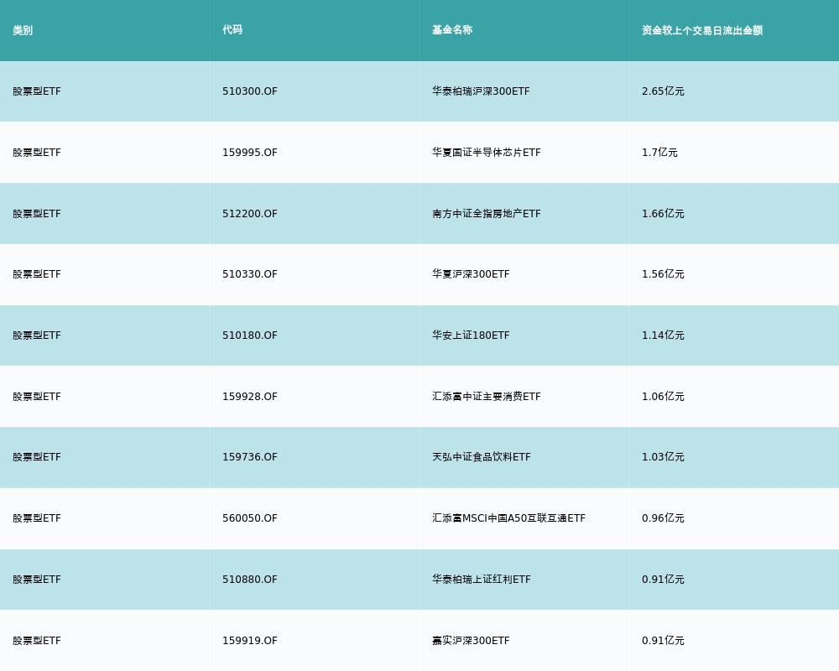Viewport: 839px width, 671px height.
Task: Select code 159919.OF
Action: (250, 641)
